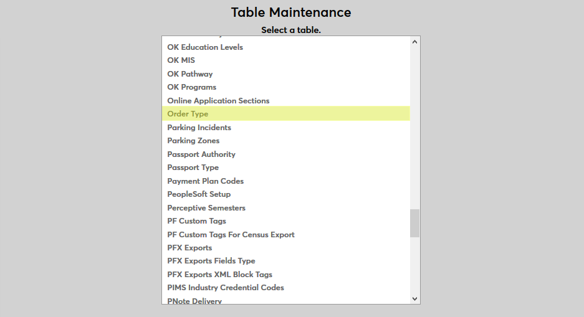Choose Parking Incidents table
Image resolution: width=584 pixels, height=317 pixels.
[x=199, y=128]
